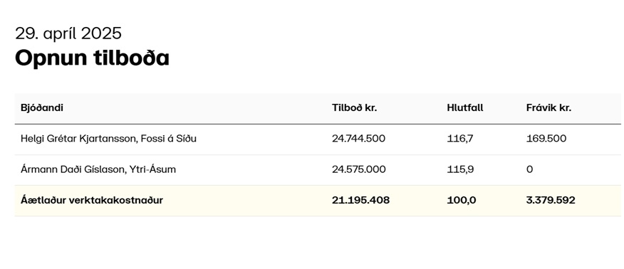Click the date 29. apríl 2025
Screen dimensions: 624x269
click(x=68, y=33)
